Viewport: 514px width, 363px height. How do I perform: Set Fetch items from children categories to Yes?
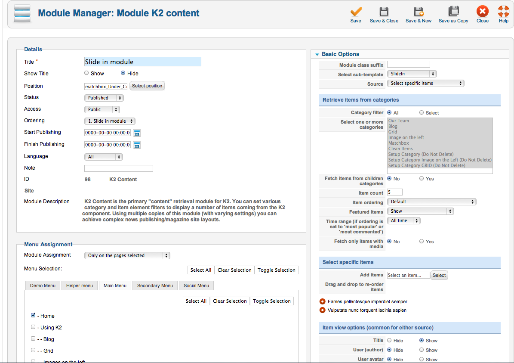coord(422,179)
